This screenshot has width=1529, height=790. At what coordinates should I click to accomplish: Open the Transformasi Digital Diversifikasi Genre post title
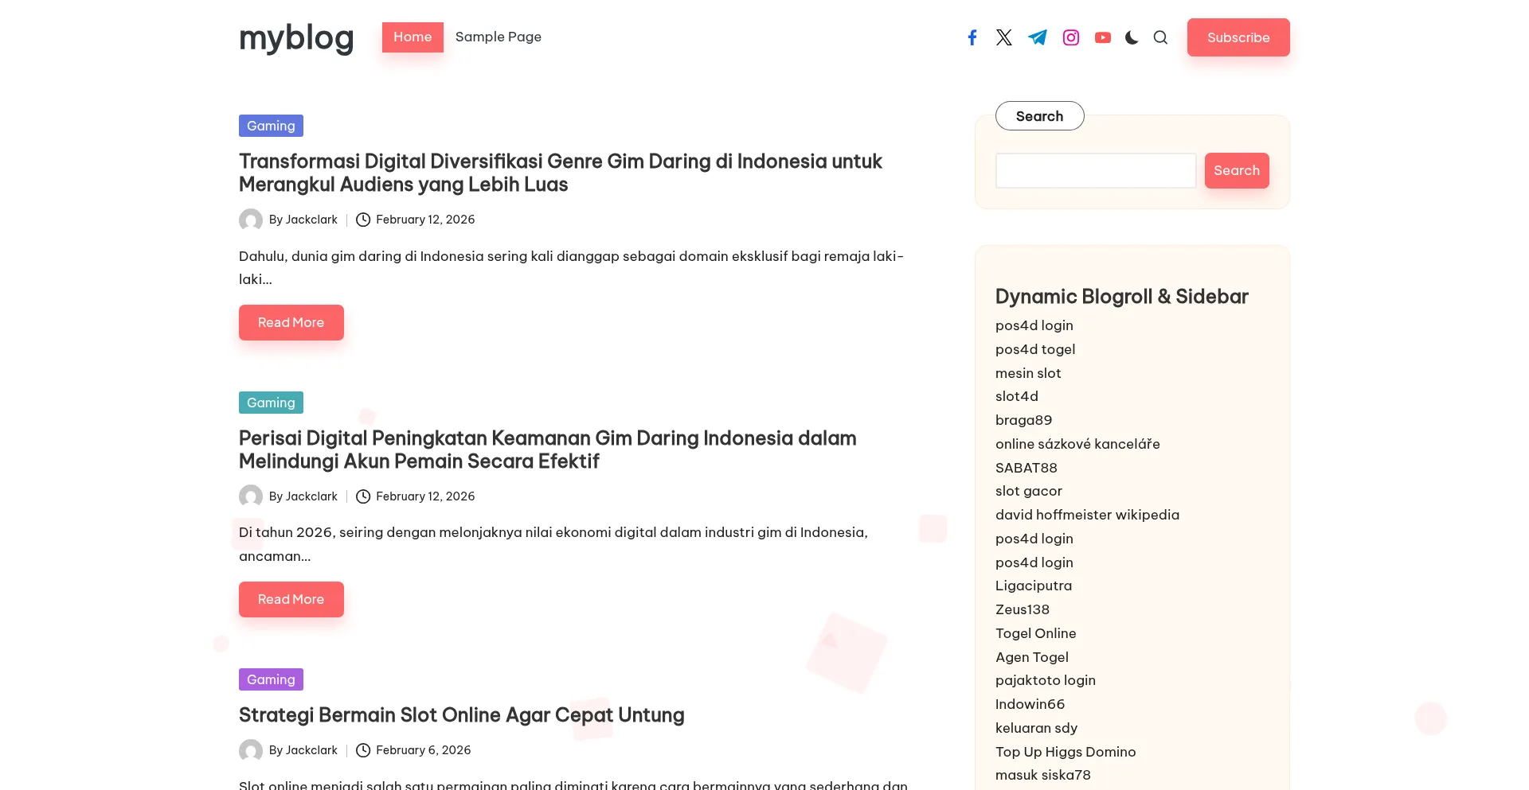561,173
